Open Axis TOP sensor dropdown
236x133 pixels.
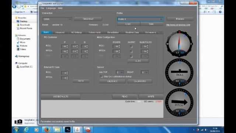[x=119, y=72]
